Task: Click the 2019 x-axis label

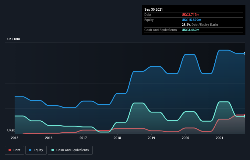Action: (x=151, y=138)
